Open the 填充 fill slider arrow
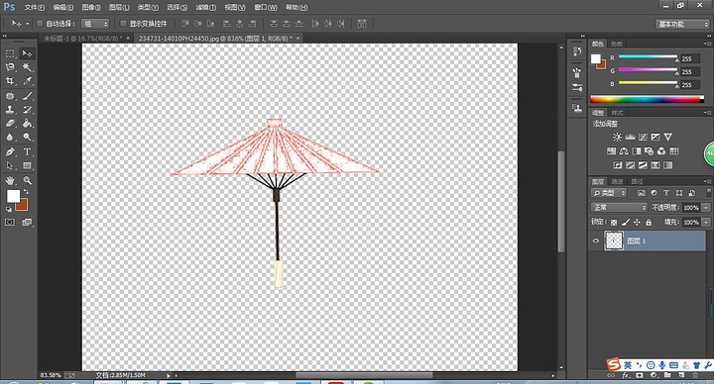This screenshot has width=714, height=384. (706, 223)
